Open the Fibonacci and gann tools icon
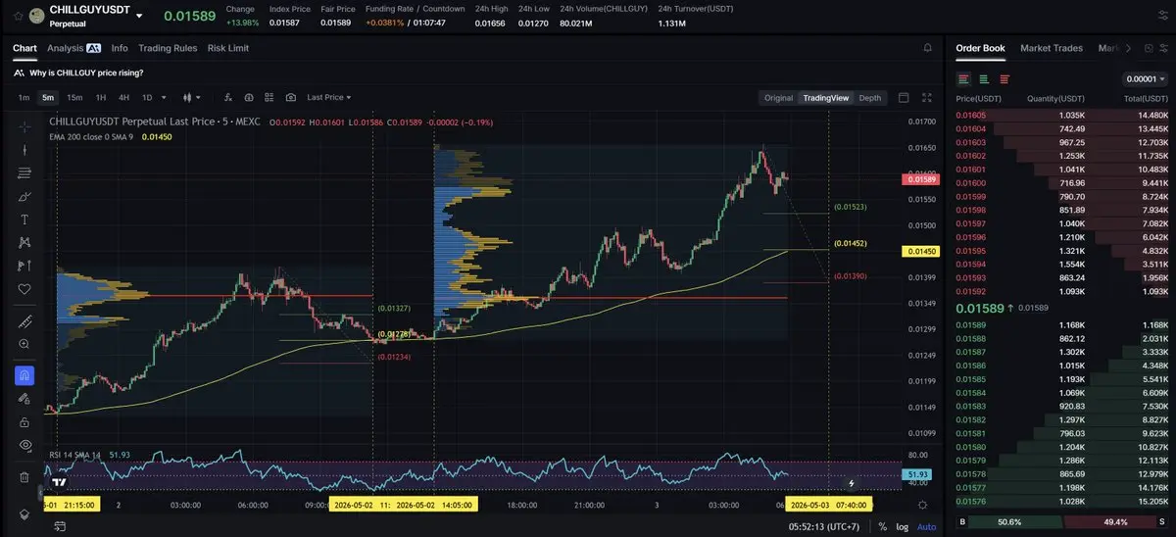 [x=24, y=173]
